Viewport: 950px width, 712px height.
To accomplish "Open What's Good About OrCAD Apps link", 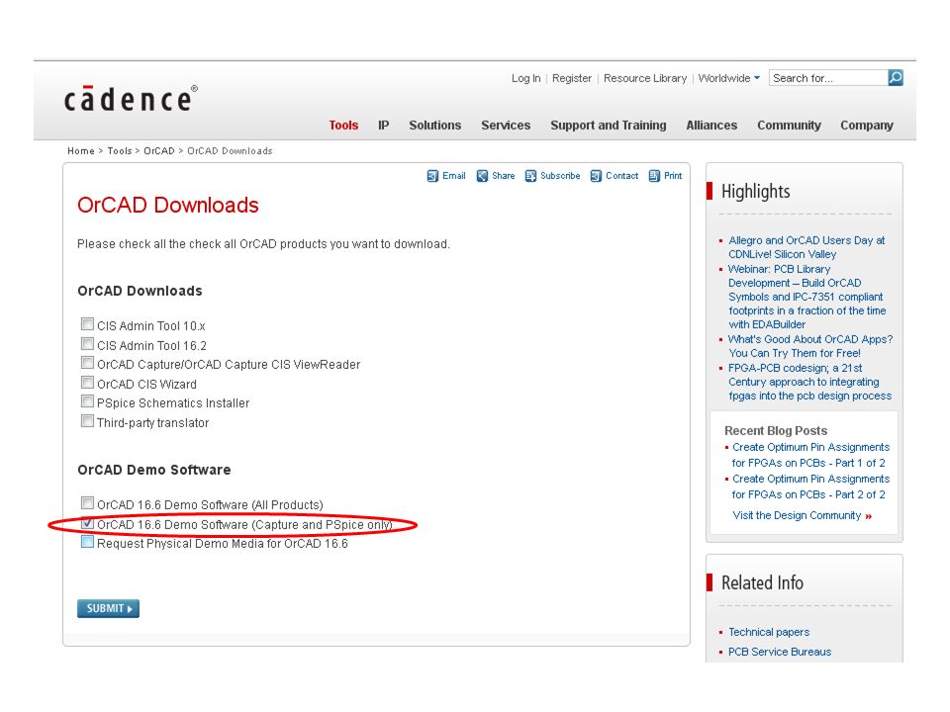I will [x=810, y=346].
